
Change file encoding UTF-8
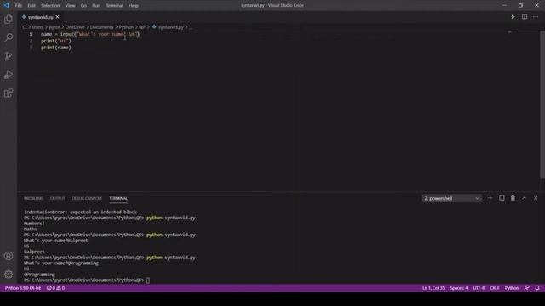pos(479,288)
